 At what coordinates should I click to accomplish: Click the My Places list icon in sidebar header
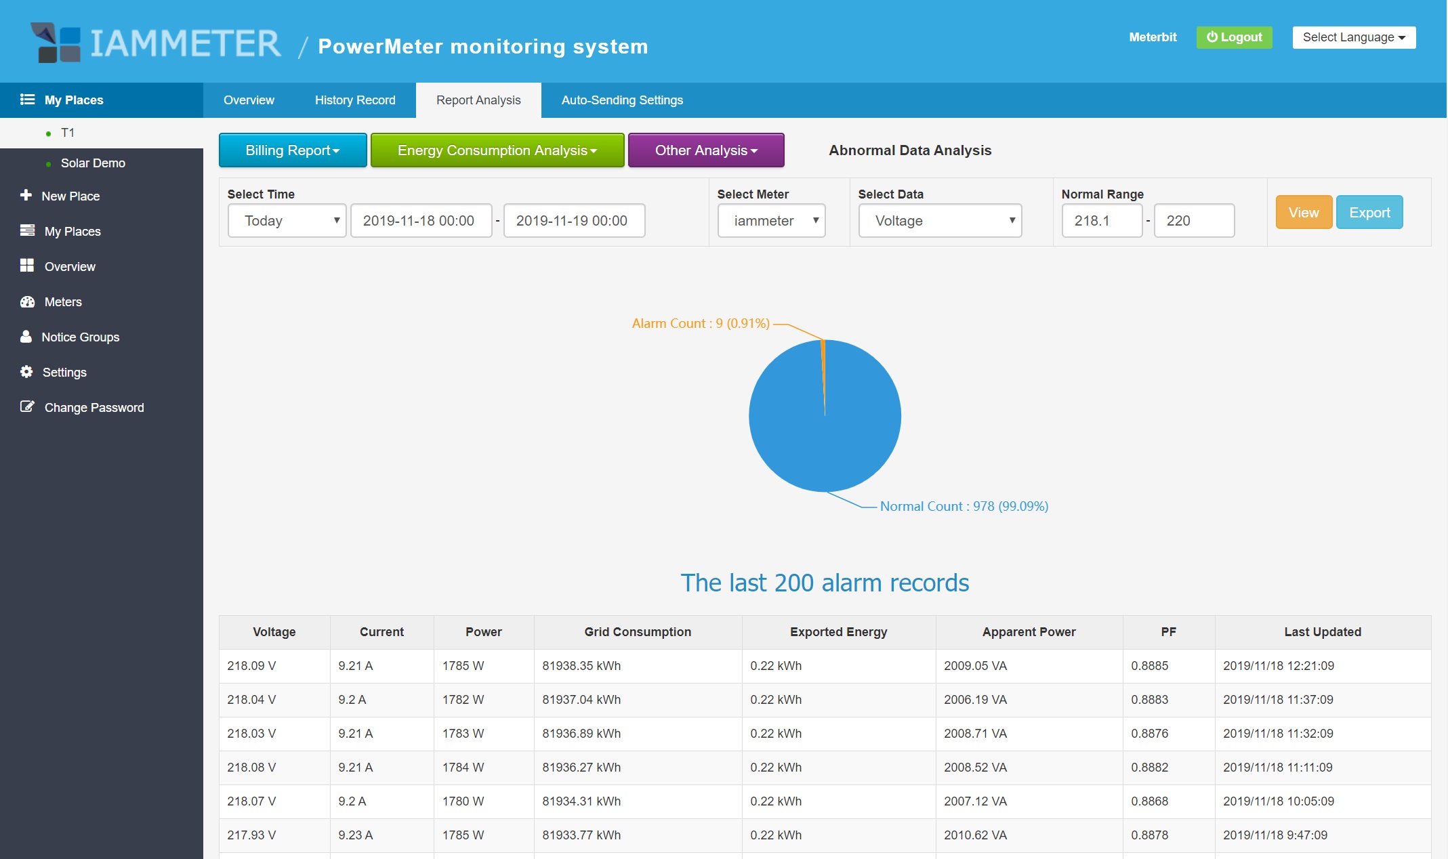27,100
